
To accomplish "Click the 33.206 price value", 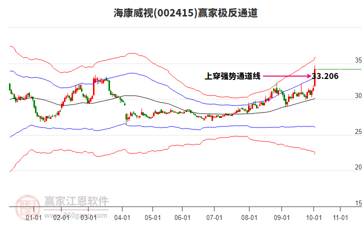I will click(x=325, y=76).
